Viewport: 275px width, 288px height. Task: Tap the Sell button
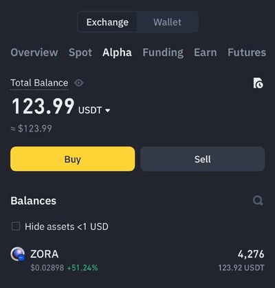pyautogui.click(x=203, y=159)
